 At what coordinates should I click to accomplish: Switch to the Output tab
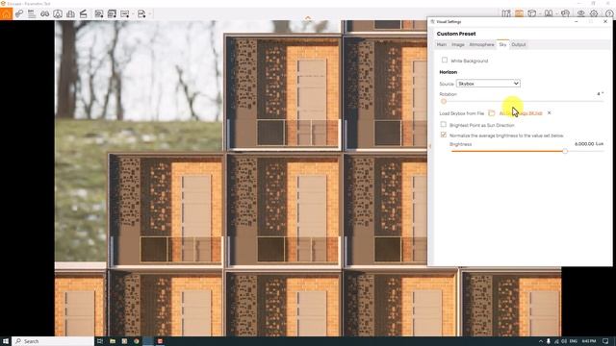[519, 45]
